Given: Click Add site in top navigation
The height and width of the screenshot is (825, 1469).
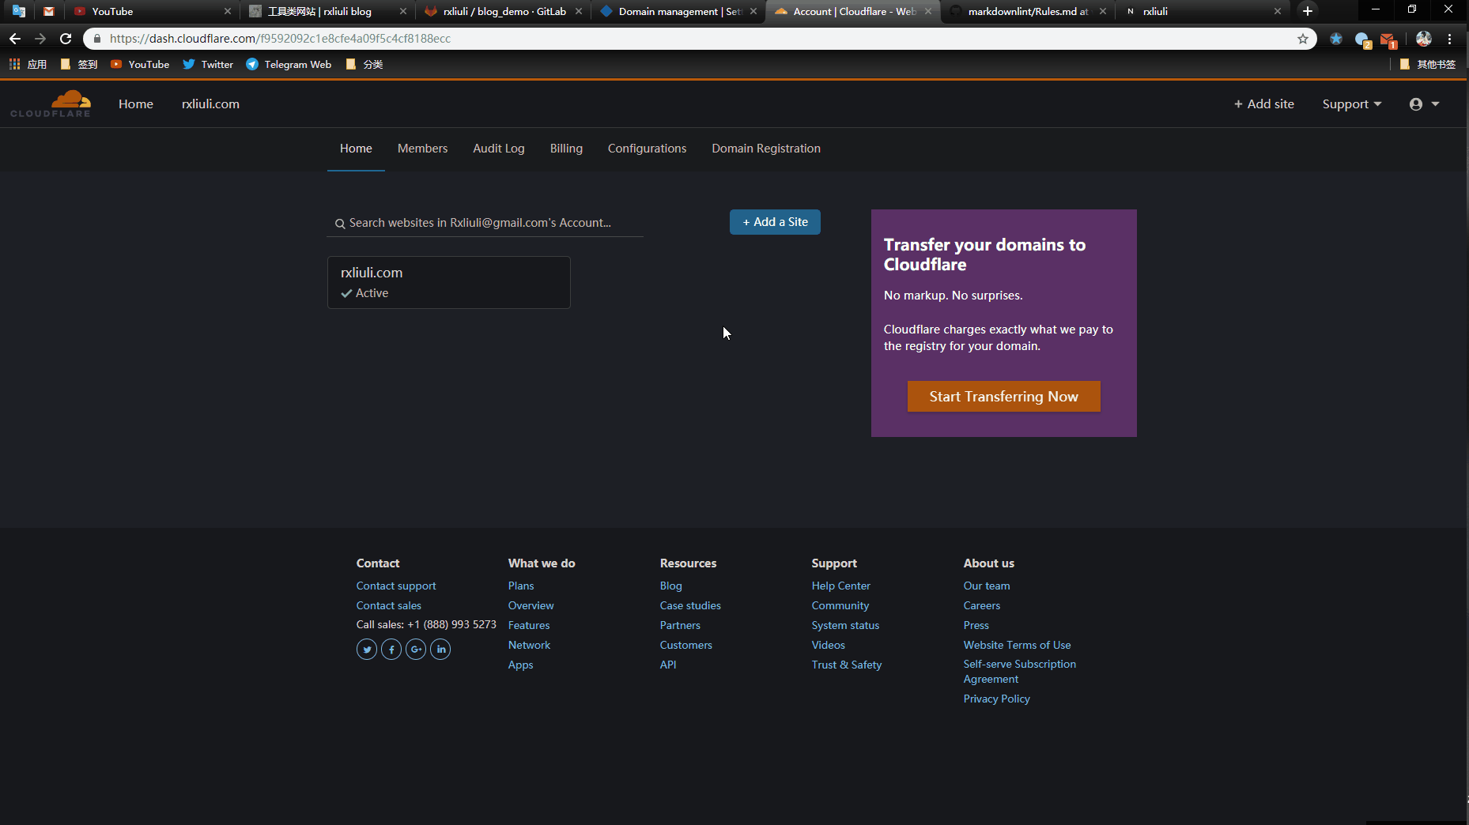Looking at the screenshot, I should point(1264,104).
